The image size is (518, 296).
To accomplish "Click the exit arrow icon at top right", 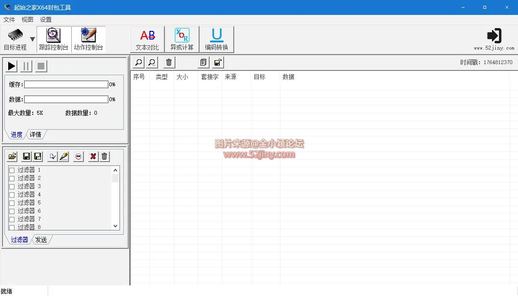I will pyautogui.click(x=494, y=36).
